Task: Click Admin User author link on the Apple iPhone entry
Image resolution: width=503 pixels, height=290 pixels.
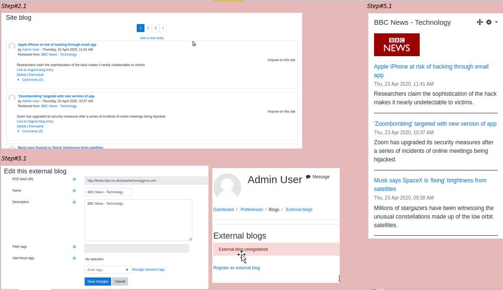Action: coord(31,50)
